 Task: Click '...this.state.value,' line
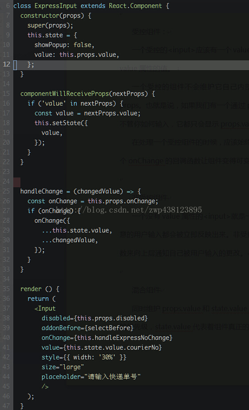tap(77, 230)
